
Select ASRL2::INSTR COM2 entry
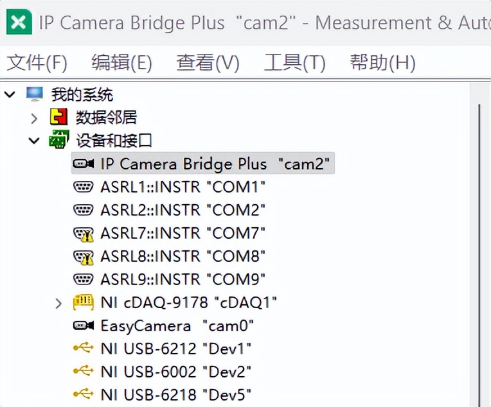[x=183, y=210]
